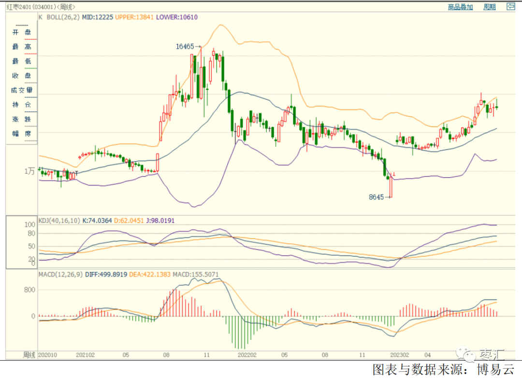The image size is (522, 378).
Task: Click the back arrow icon at top right
Action: point(511,6)
